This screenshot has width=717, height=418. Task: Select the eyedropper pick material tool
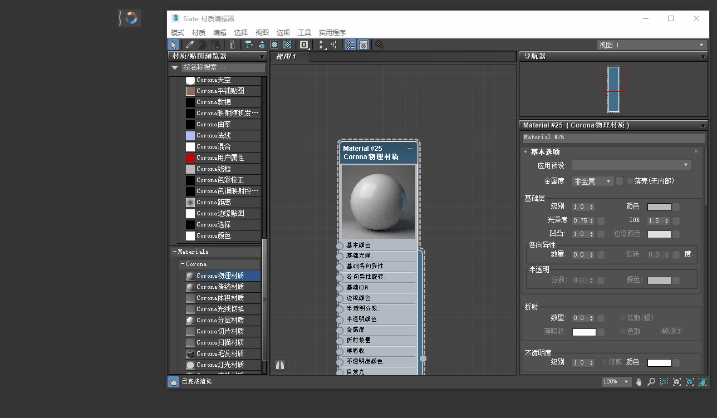(189, 45)
